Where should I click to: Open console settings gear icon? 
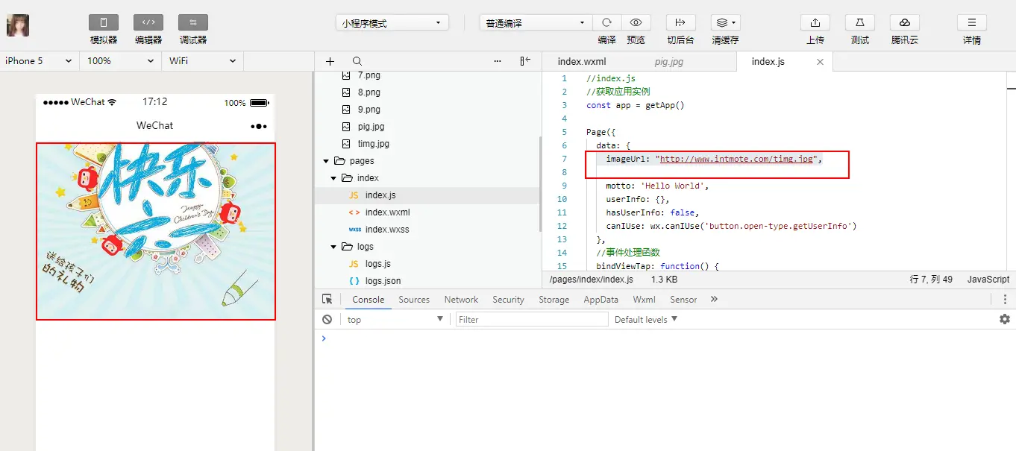point(1005,319)
